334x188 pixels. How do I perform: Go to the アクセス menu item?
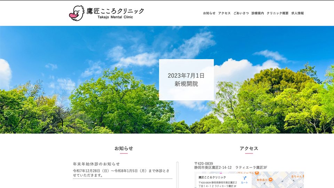tap(224, 13)
